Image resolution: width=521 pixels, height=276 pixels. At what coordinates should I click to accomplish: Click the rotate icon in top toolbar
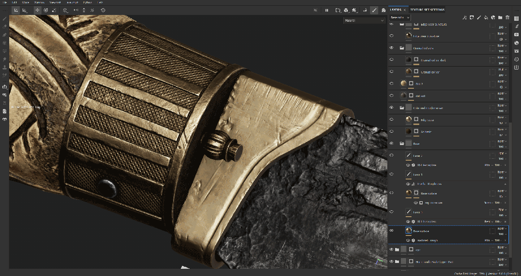click(x=46, y=10)
